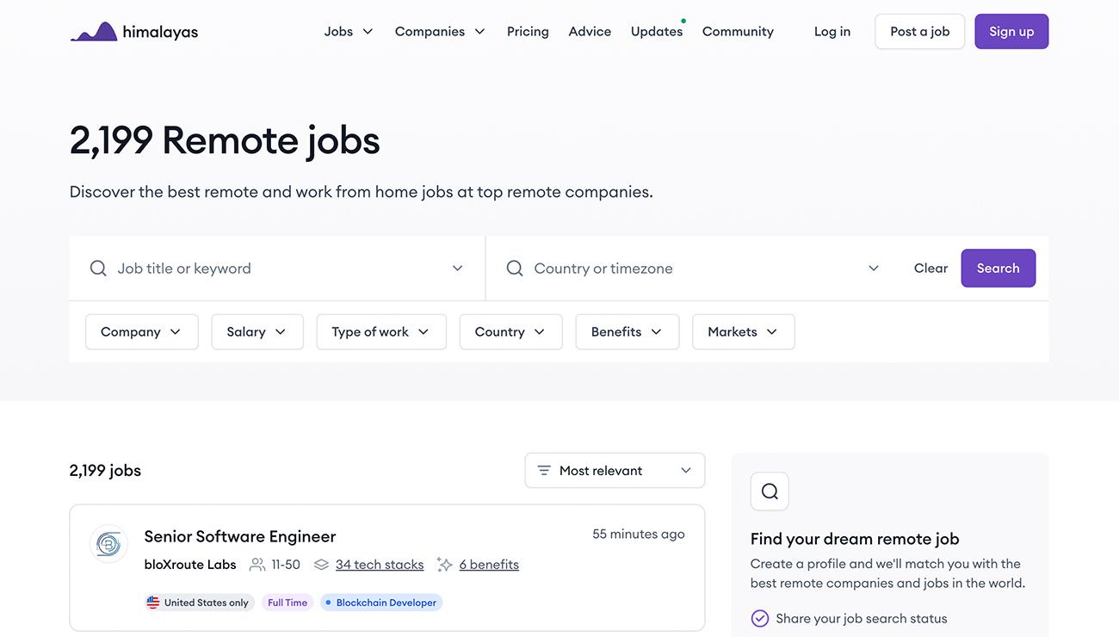The height and width of the screenshot is (637, 1119).
Task: Open the Companies navigation menu
Action: 440,32
